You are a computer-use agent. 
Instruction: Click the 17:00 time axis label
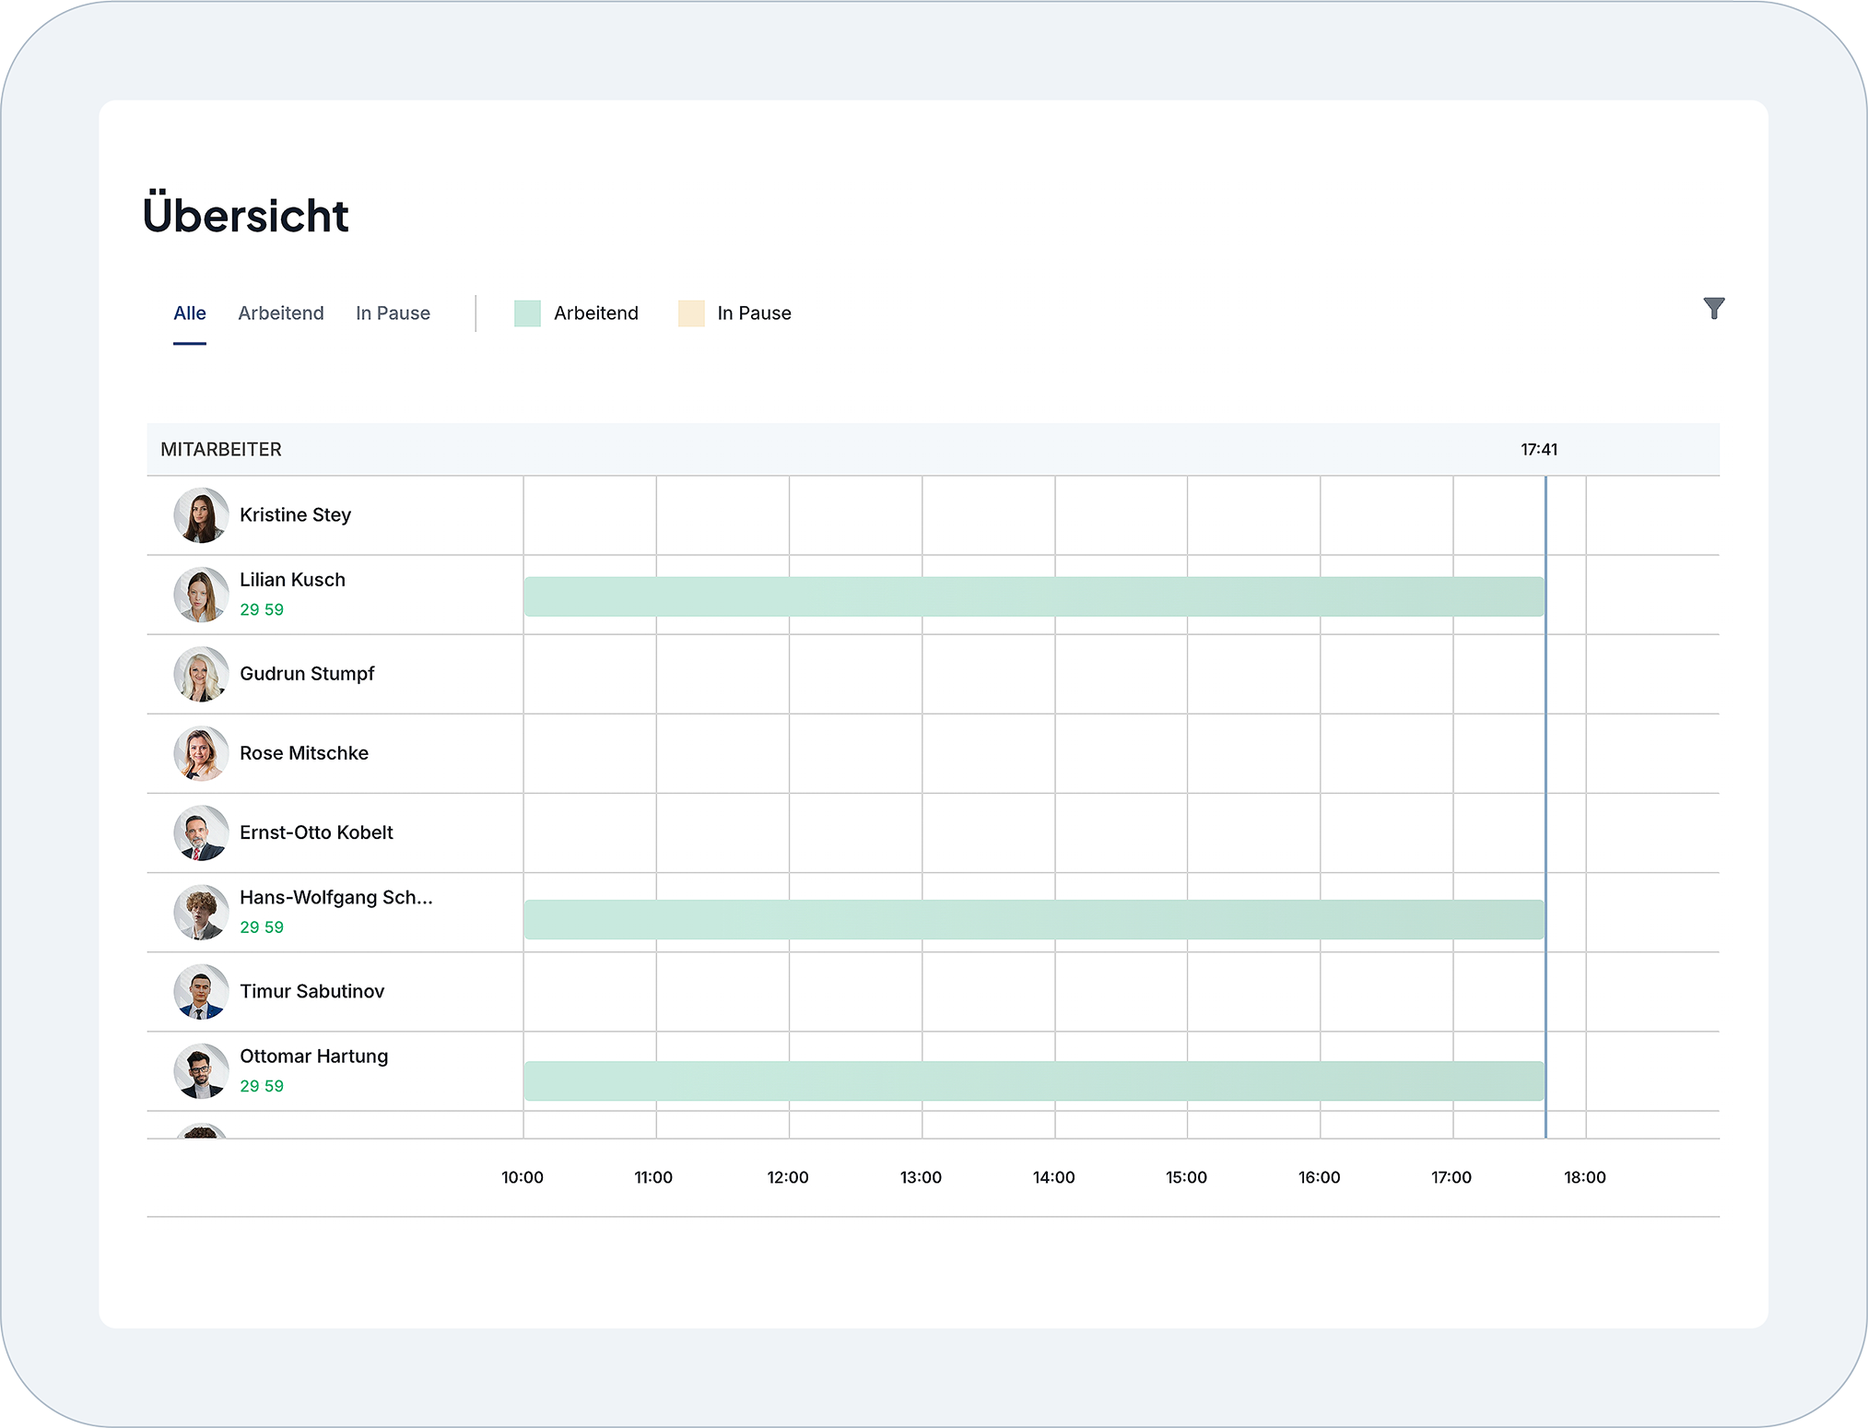click(x=1451, y=1177)
